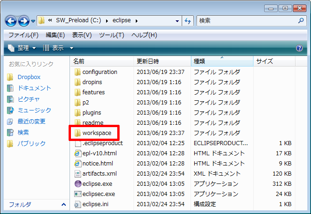
Task: Sort by 種類 column header
Action: pos(222,61)
